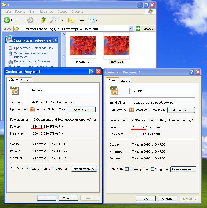The height and width of the screenshot is (208, 207).
Task: Click the slideshow icon in the tasks pane
Action: pos(10,48)
